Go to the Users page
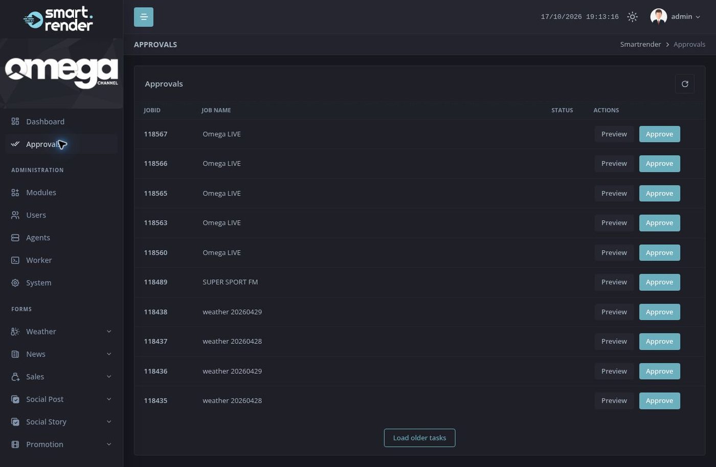The height and width of the screenshot is (467, 716). coord(61,215)
